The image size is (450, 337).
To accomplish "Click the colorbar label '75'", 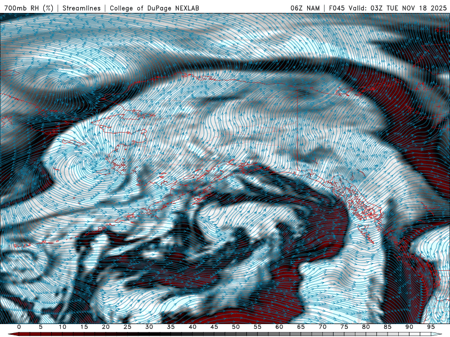I will [344, 327].
